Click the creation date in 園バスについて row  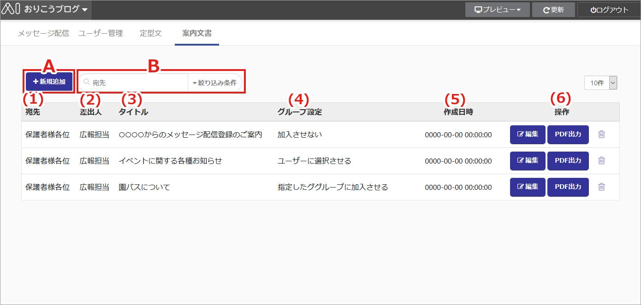[458, 187]
